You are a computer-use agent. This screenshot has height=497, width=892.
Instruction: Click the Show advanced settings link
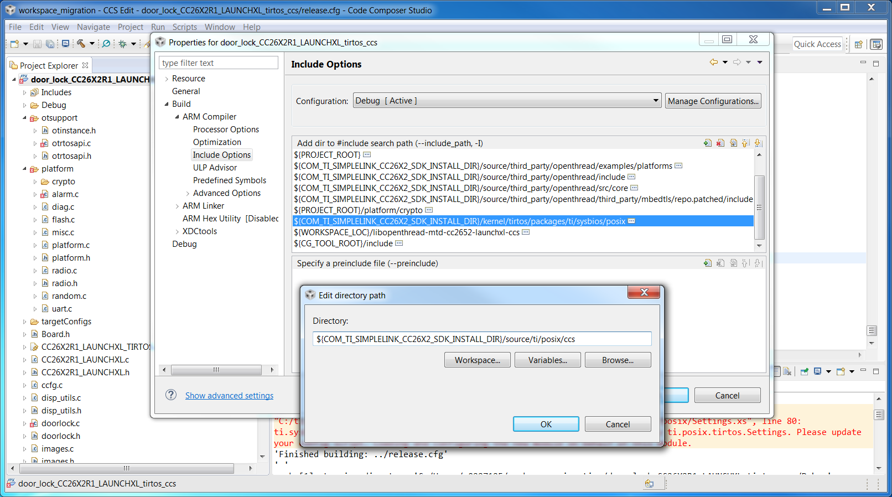(x=229, y=395)
